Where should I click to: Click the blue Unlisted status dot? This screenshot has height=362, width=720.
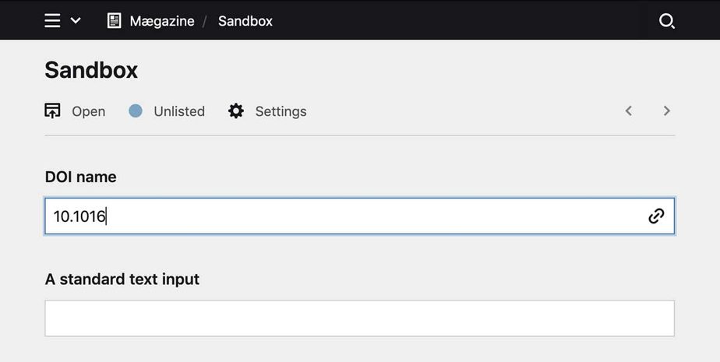[136, 111]
